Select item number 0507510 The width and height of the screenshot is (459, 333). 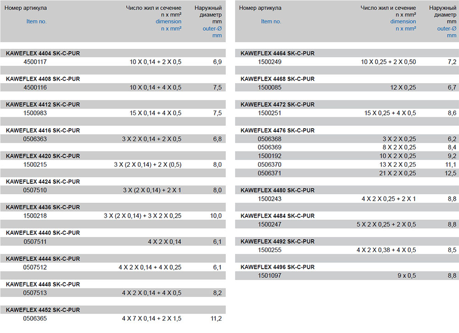click(x=35, y=190)
